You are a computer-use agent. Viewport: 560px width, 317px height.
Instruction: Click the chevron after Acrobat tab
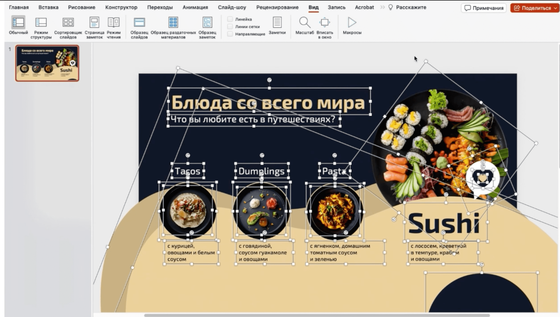382,7
